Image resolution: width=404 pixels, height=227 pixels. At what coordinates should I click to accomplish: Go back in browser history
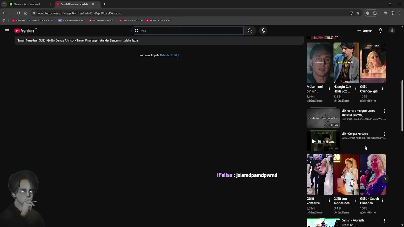[4, 13]
